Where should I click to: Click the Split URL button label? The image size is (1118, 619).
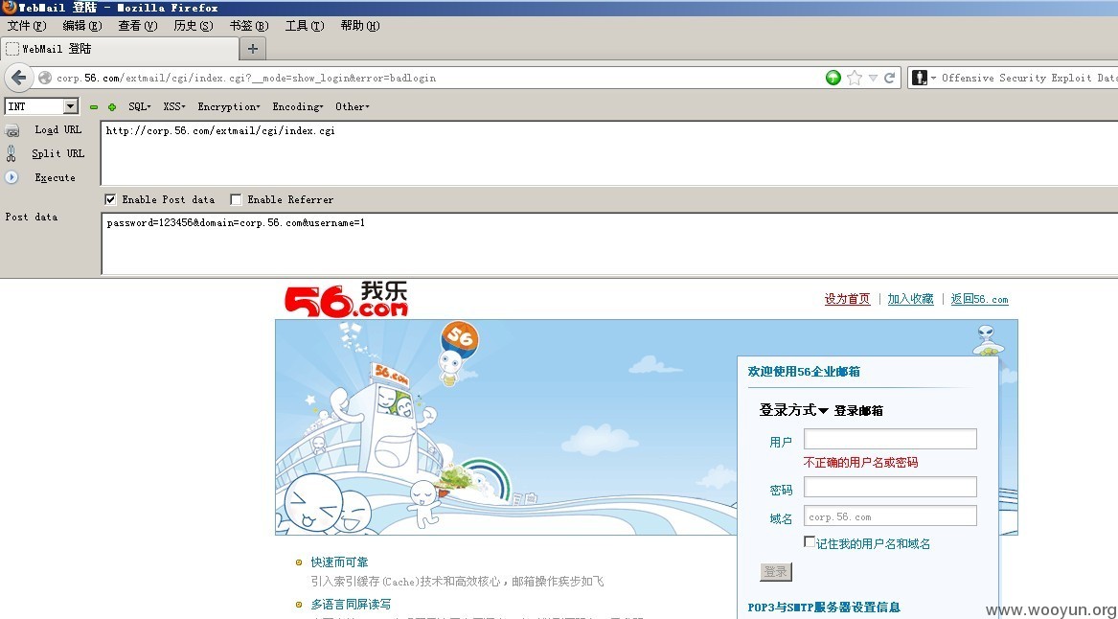point(57,153)
